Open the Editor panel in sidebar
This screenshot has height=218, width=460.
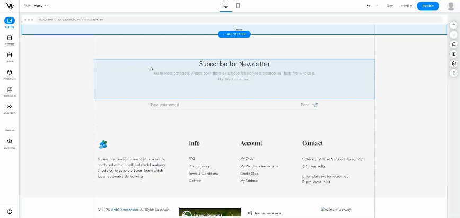[x=10, y=22]
